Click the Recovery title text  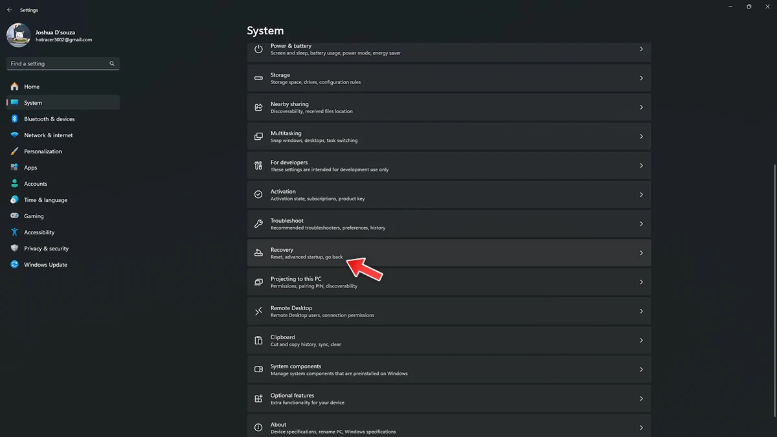282,249
